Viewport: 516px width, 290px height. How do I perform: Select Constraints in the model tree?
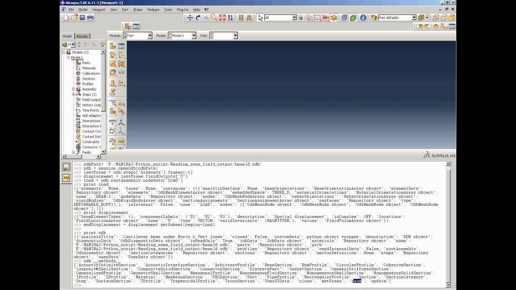click(x=91, y=142)
